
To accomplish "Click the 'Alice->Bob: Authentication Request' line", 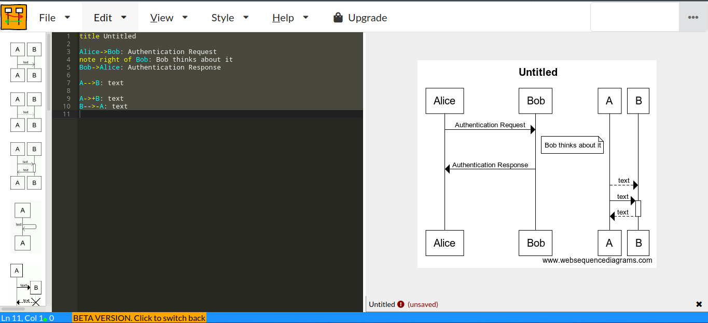I will pyautogui.click(x=148, y=52).
